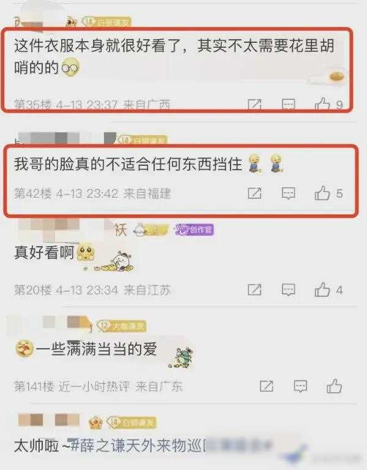The width and height of the screenshot is (367, 470).
Task: Like the 第141楼 comment from 广东
Action: (x=334, y=386)
